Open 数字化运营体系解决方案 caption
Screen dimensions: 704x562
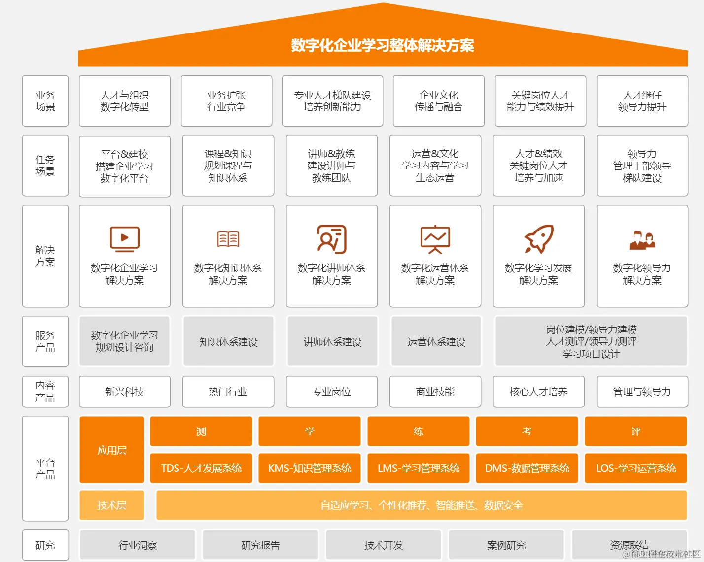435,274
